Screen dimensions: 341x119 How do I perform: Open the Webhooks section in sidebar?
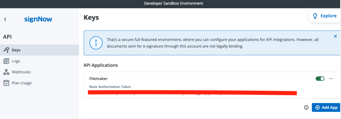coord(39,72)
